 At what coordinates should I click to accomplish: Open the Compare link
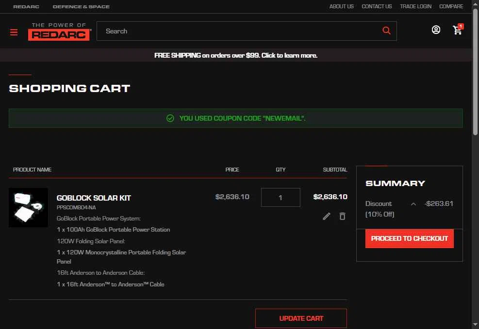(x=451, y=6)
